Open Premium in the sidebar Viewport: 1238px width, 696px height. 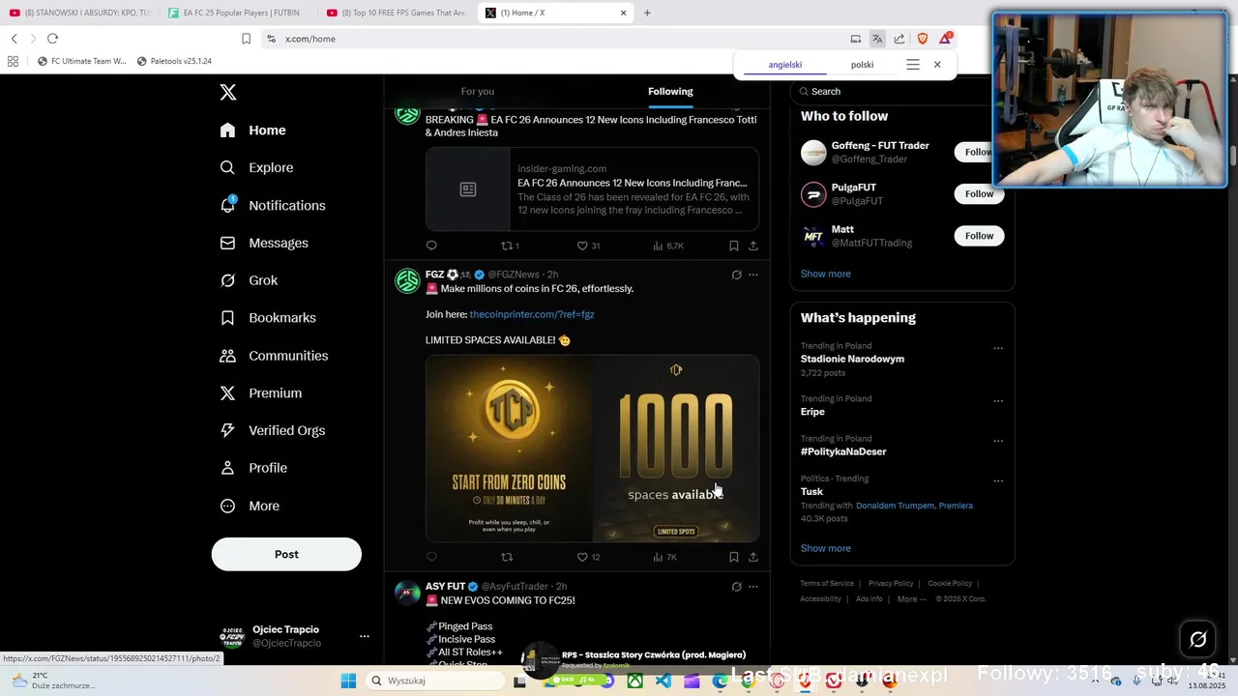pos(260,393)
